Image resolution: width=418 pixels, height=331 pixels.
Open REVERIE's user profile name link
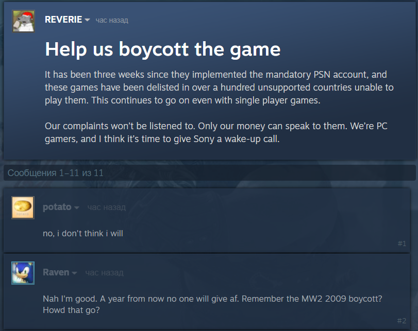pyautogui.click(x=63, y=20)
